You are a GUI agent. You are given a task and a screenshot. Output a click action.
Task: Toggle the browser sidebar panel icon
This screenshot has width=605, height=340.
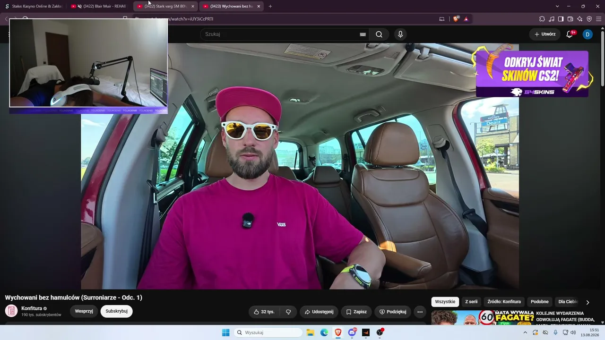pyautogui.click(x=561, y=19)
